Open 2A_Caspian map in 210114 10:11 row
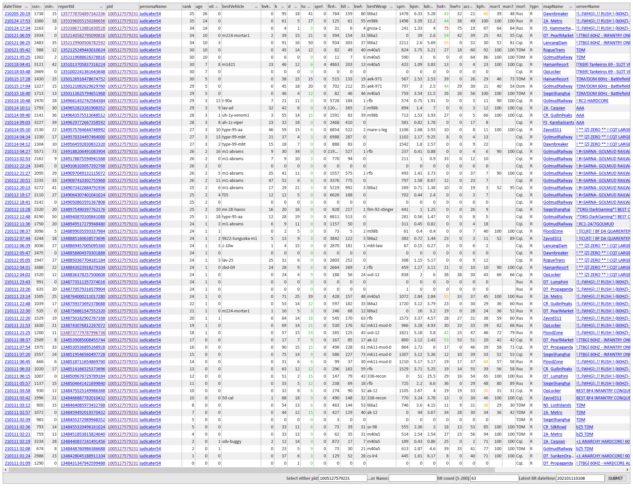This screenshot has height=489, width=633. (x=554, y=108)
